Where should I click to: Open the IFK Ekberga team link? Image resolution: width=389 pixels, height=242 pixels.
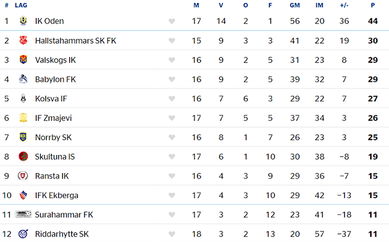tap(56, 195)
